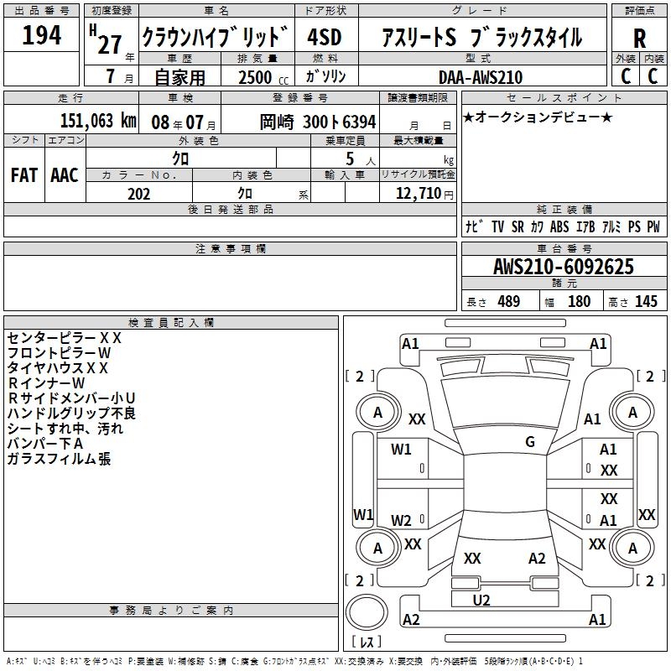
Task: Select the U2 mark on rear bumper
Action: click(481, 600)
